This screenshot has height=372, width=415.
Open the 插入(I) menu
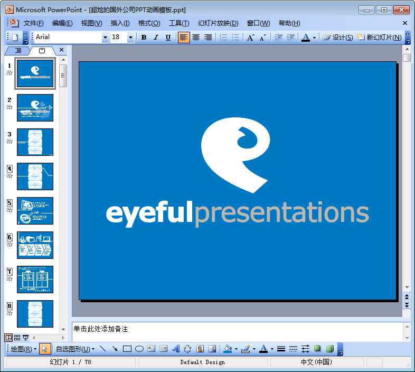[120, 23]
